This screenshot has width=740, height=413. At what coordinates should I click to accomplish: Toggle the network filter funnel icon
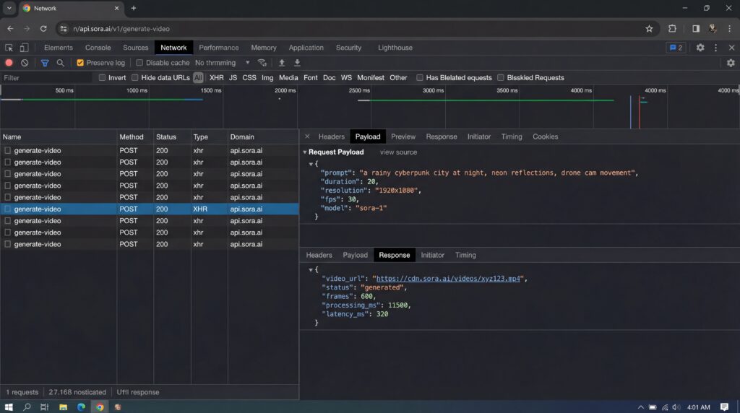tap(45, 63)
